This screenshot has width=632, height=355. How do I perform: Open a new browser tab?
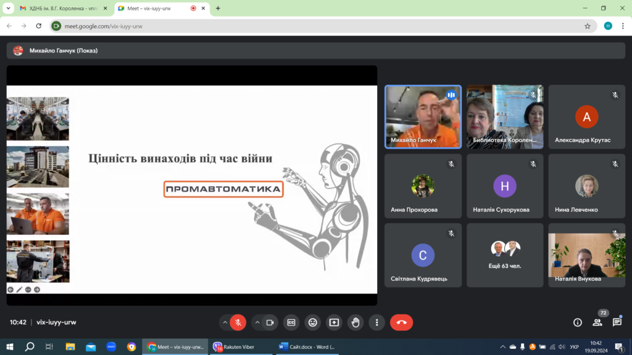tap(218, 8)
